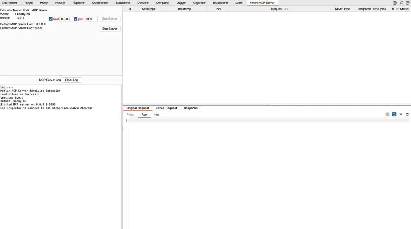Click the port number input field
This screenshot has width=411, height=229.
(x=91, y=19)
